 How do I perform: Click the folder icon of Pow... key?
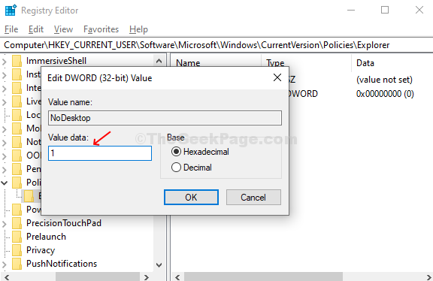click(17, 210)
